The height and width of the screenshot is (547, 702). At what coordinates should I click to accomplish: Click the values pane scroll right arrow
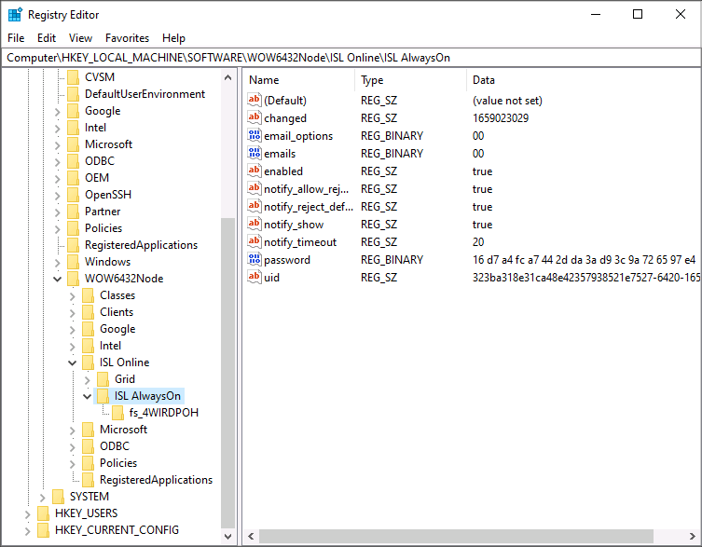pyautogui.click(x=692, y=536)
